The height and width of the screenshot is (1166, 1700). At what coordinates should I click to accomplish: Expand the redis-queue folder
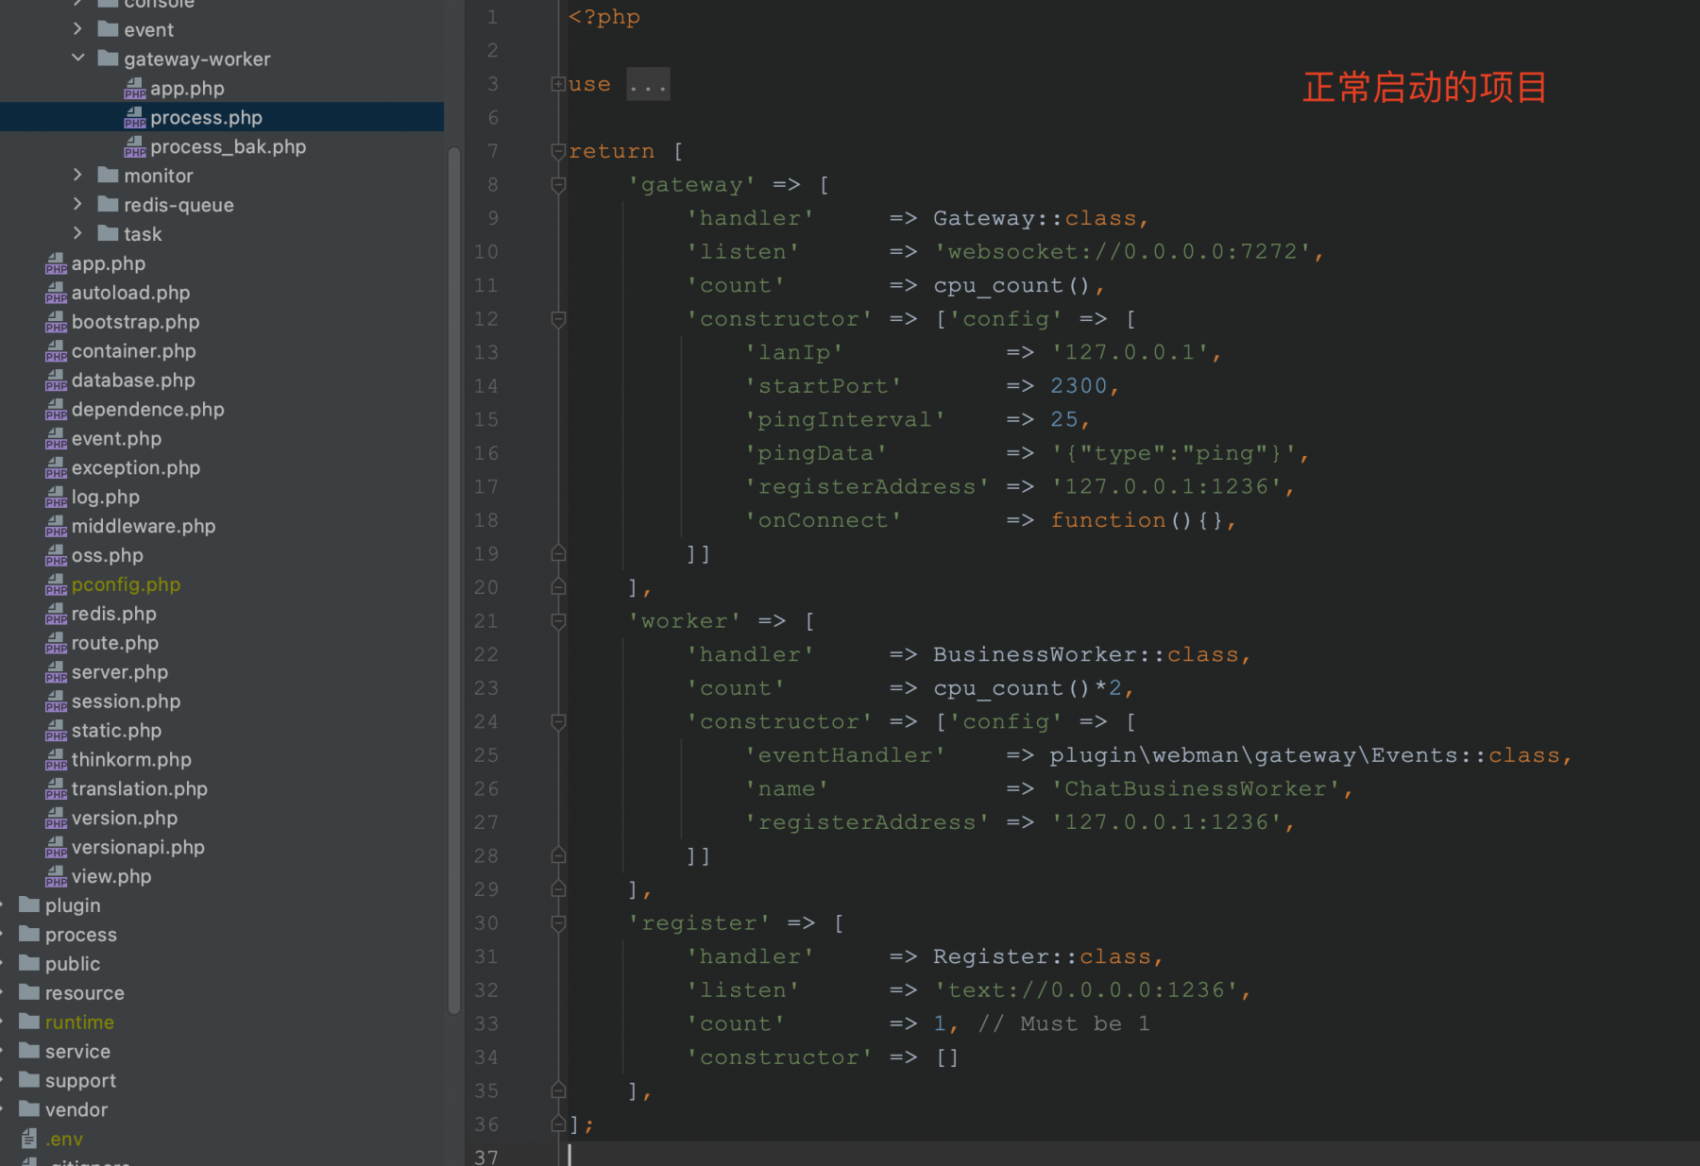78,204
